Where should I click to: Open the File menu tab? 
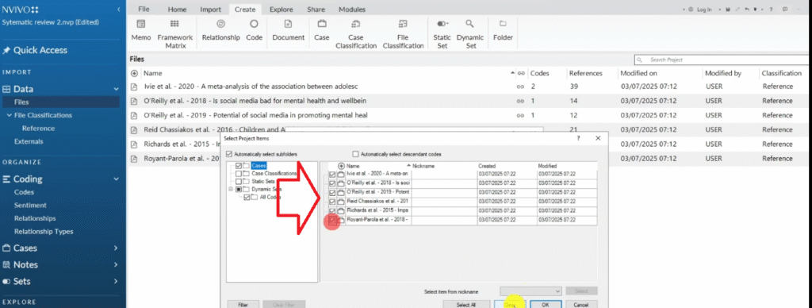coord(144,10)
